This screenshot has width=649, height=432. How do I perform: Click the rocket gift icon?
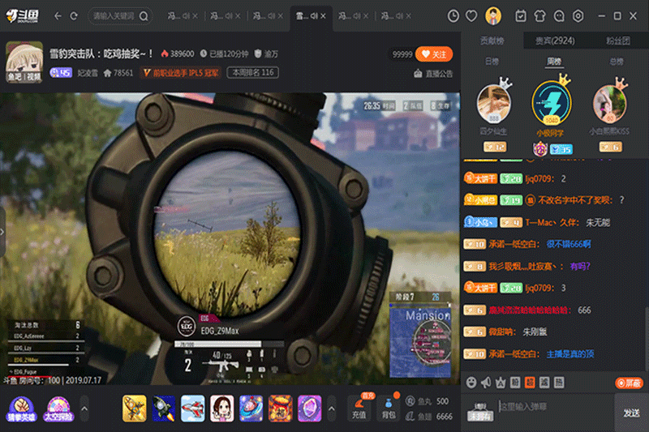click(163, 408)
